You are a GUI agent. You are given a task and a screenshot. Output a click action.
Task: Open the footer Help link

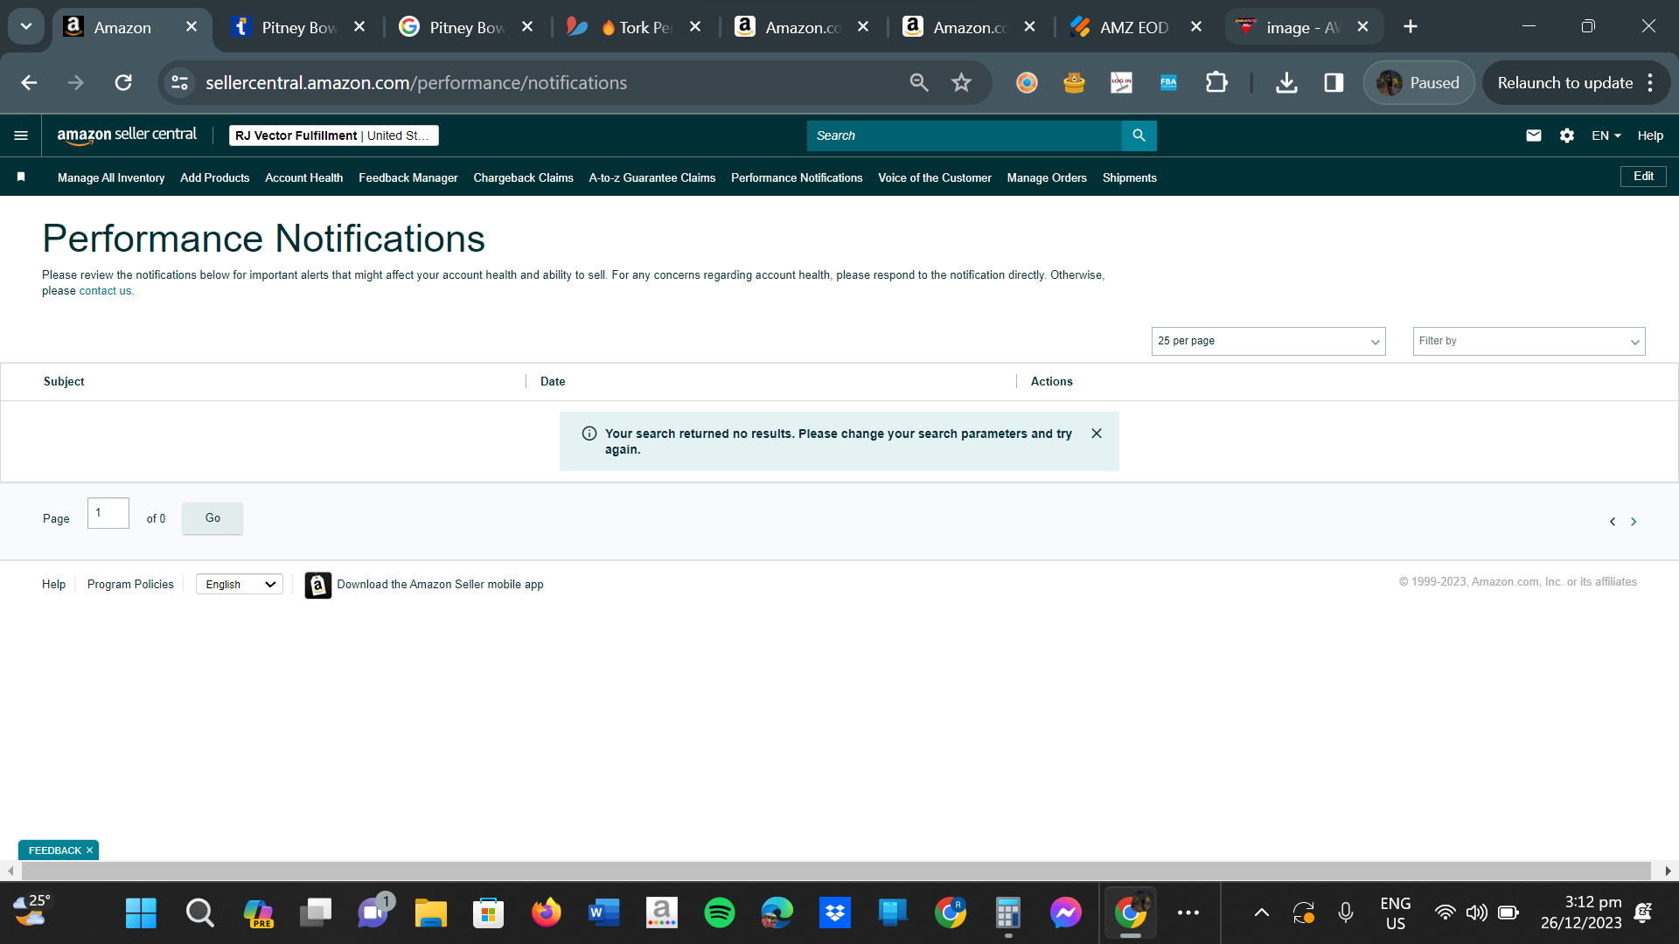pos(53,585)
